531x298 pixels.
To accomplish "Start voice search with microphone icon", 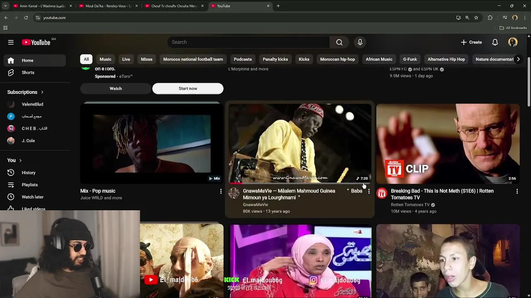I will (360, 42).
